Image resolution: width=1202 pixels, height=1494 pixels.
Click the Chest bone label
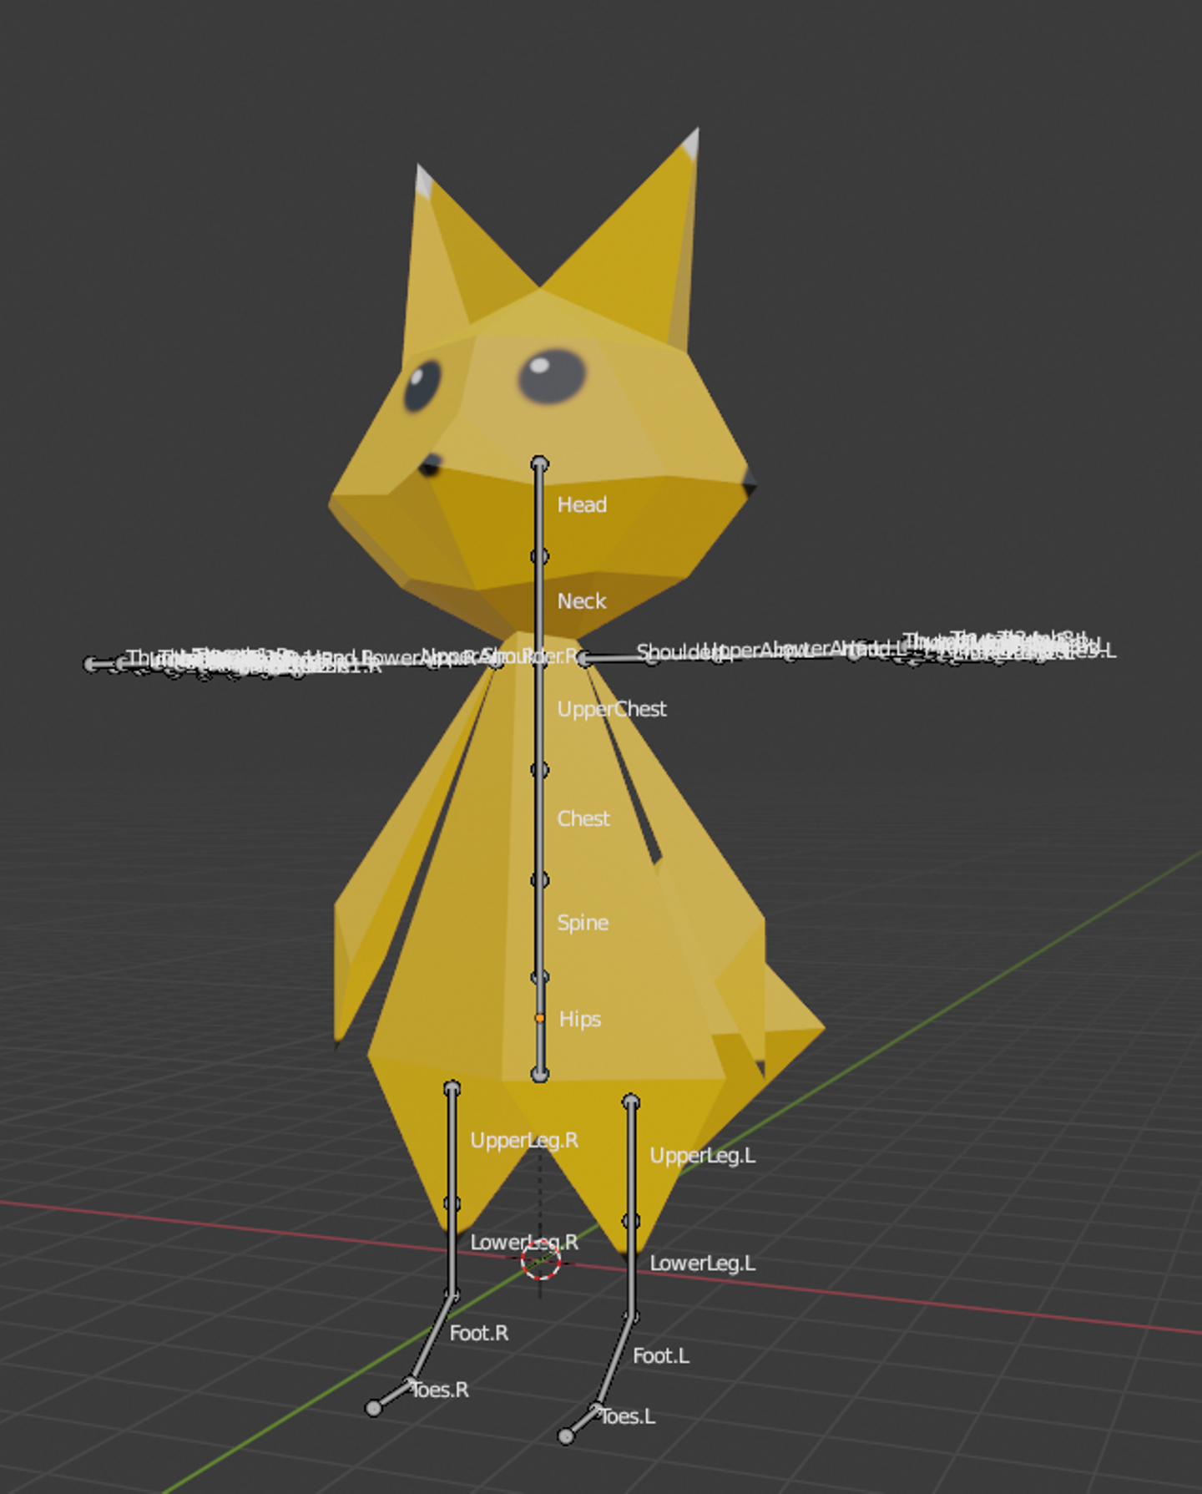(x=583, y=818)
